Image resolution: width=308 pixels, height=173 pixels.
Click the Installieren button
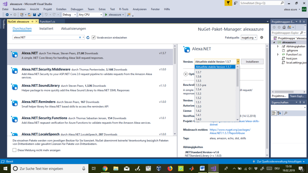pos(252,62)
